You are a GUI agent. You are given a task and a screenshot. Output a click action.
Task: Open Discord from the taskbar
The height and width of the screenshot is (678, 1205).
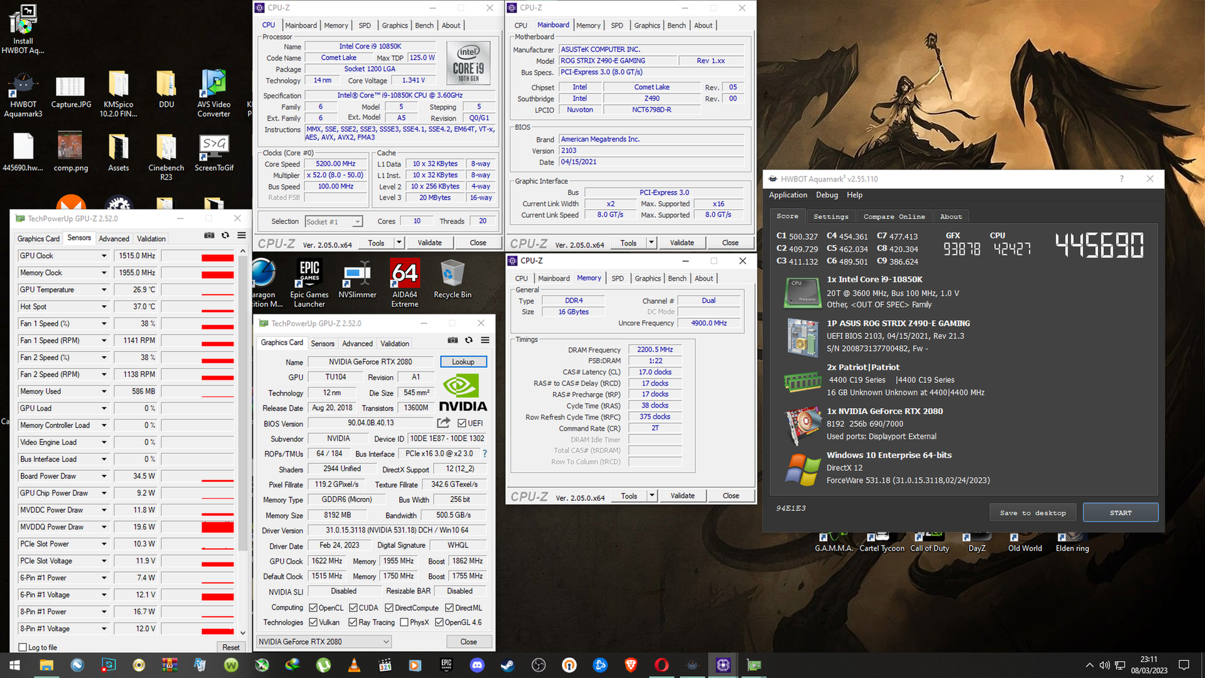pyautogui.click(x=477, y=665)
